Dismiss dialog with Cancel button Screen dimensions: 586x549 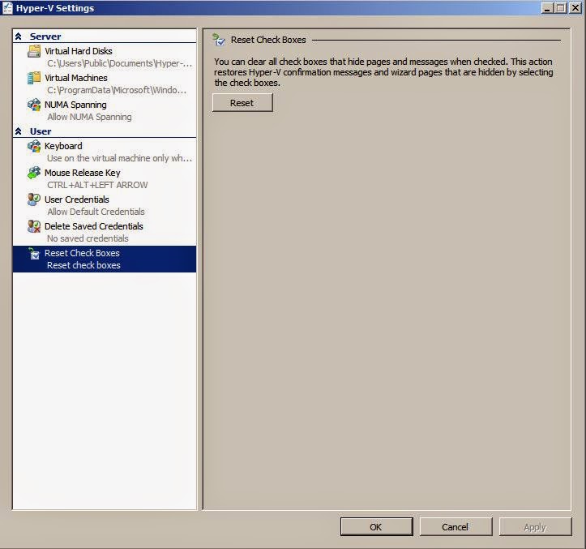point(456,527)
